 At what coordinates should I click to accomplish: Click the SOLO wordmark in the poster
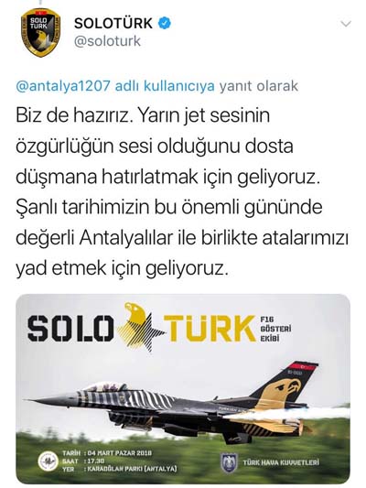(x=70, y=329)
